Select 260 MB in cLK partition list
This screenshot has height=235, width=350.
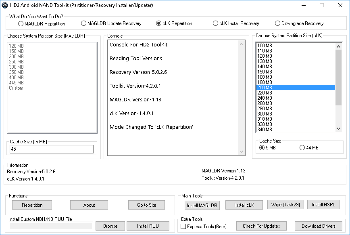296,103
